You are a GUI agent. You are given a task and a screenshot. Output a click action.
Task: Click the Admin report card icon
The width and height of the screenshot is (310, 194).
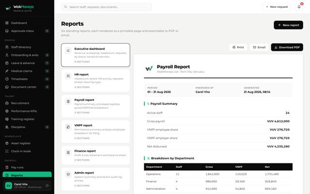68,174
